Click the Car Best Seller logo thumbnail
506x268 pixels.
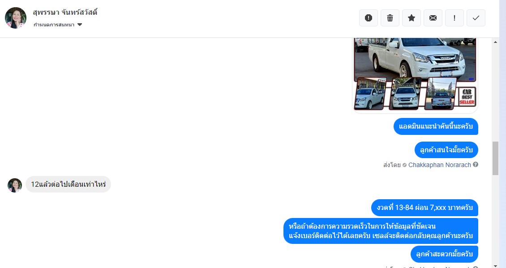tap(467, 96)
